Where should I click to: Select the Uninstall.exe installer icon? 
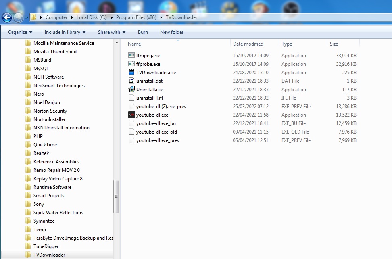131,89
